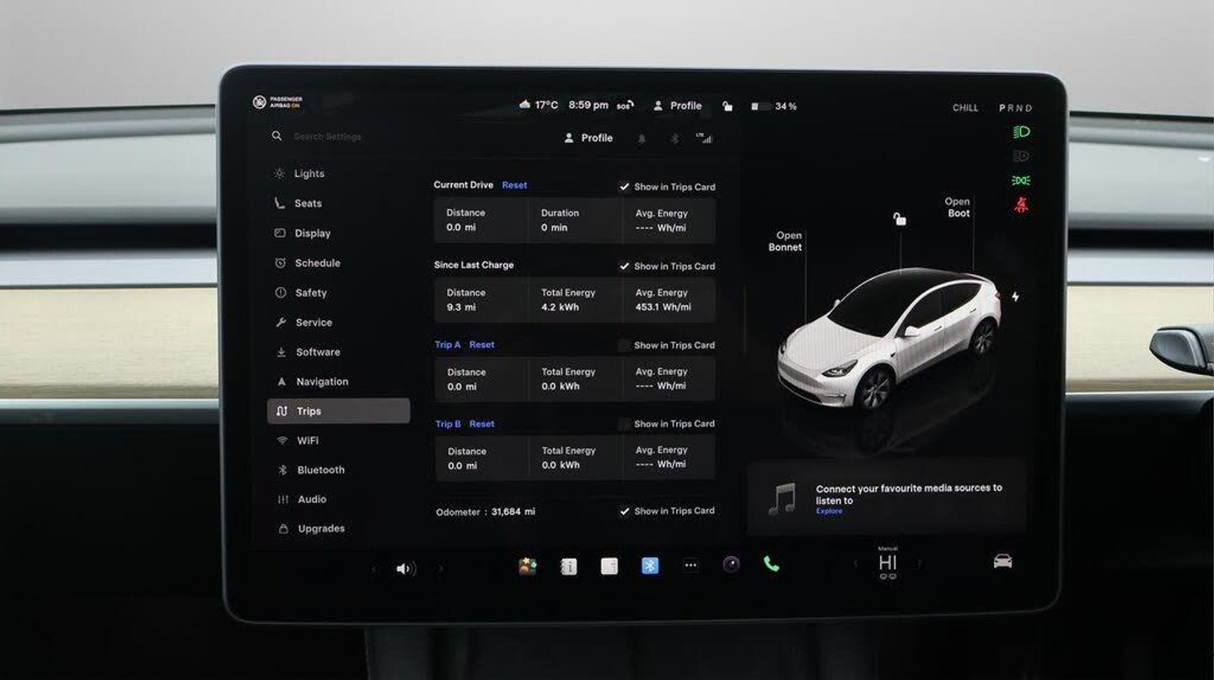Toggle Show in Trips Card for Odometer
The height and width of the screenshot is (680, 1214).
(625, 511)
